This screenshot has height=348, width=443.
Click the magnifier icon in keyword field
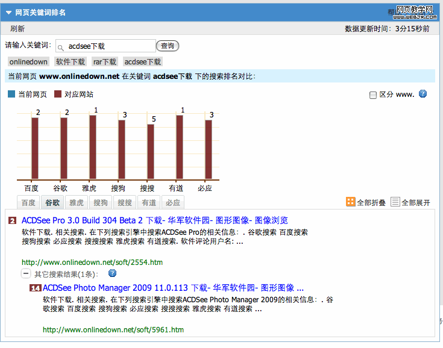tap(61, 46)
